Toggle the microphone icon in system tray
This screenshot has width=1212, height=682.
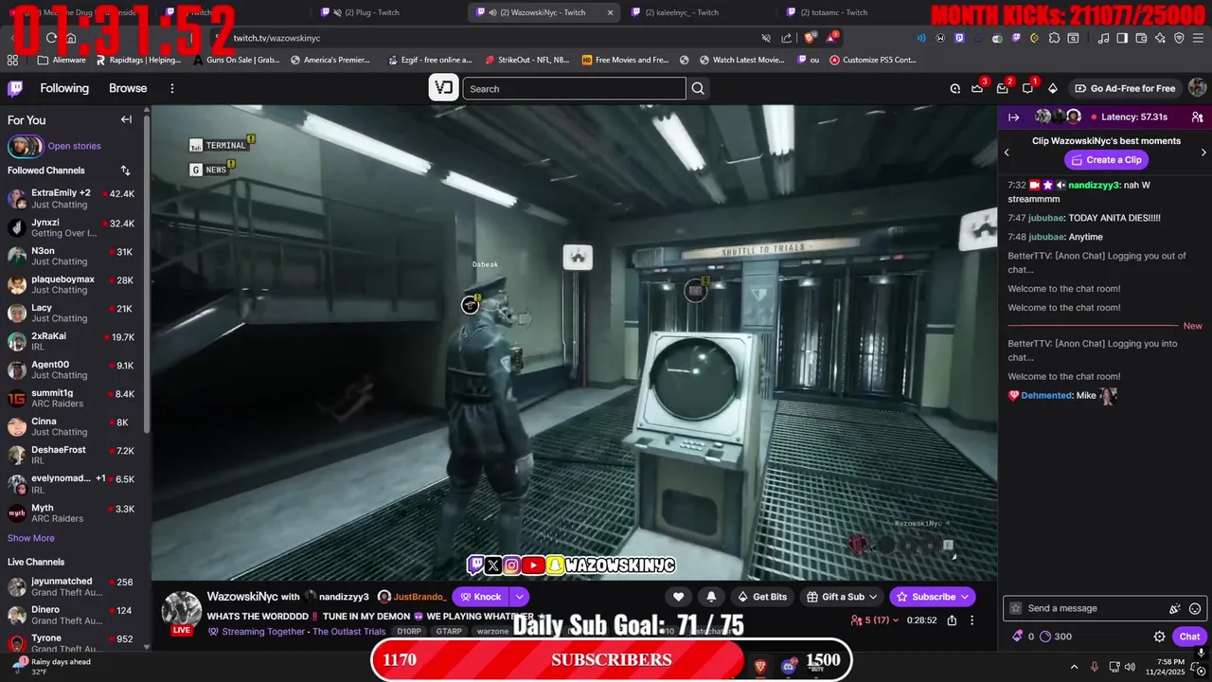point(1095,667)
